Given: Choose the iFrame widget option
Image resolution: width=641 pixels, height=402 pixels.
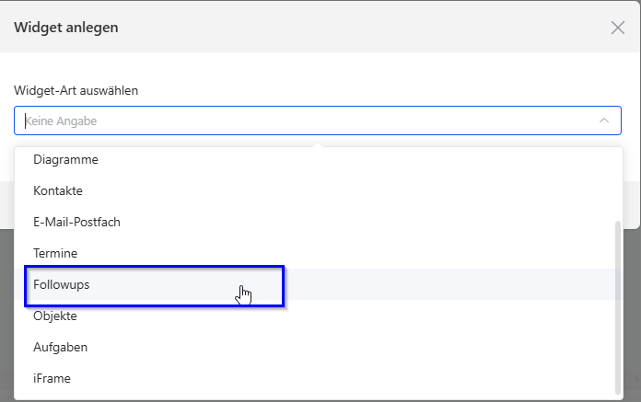Looking at the screenshot, I should tap(319, 378).
